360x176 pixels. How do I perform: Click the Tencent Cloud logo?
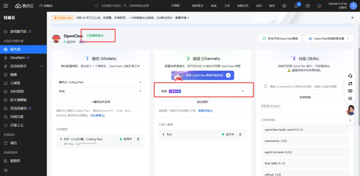click(24, 6)
